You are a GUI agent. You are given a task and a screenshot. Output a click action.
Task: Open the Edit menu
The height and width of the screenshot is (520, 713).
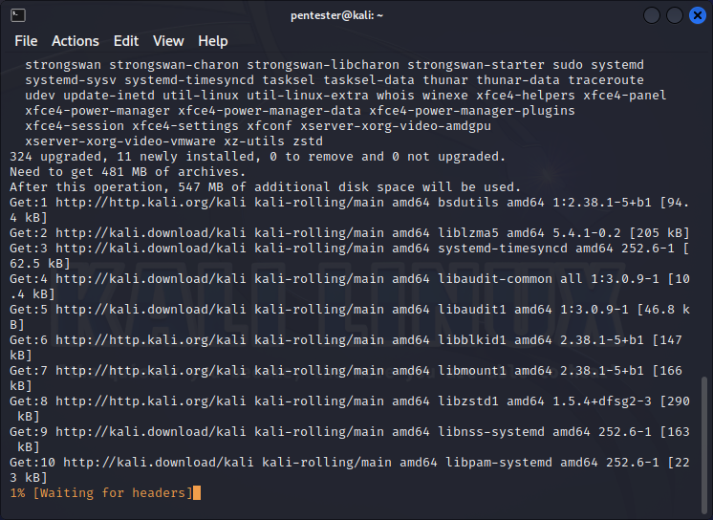tap(126, 41)
